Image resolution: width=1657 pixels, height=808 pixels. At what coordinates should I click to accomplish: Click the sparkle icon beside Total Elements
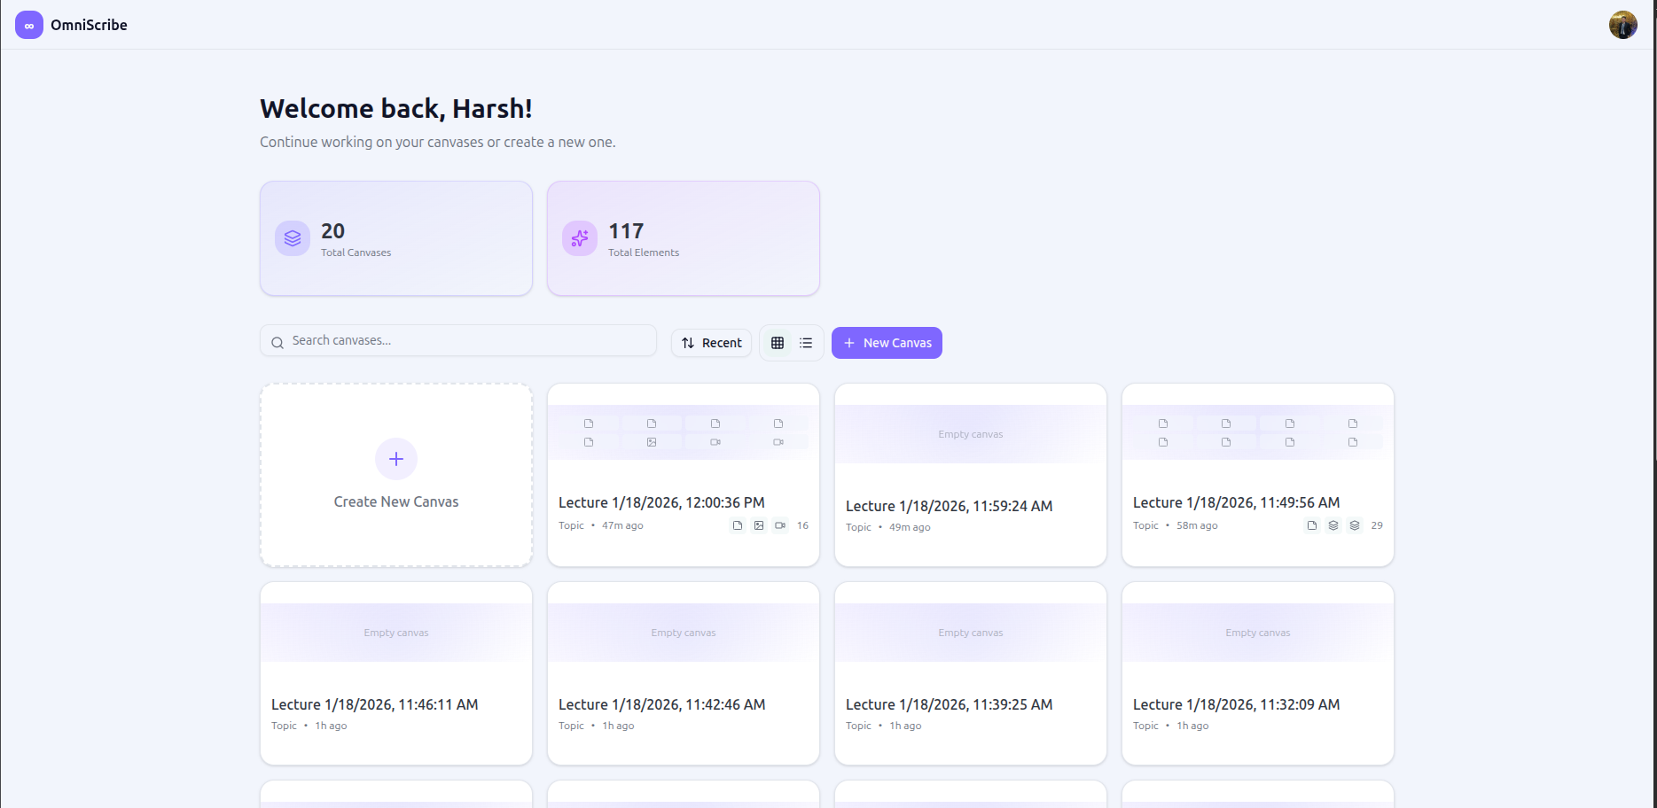click(x=580, y=238)
